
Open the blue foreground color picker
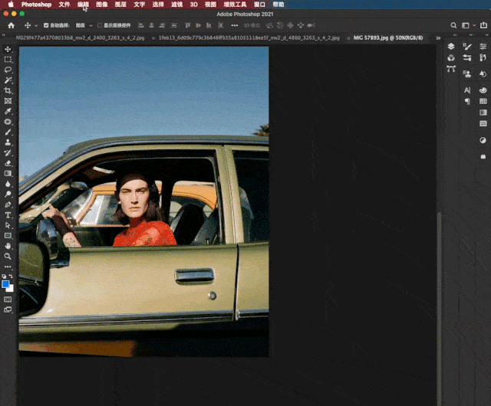click(x=5, y=283)
